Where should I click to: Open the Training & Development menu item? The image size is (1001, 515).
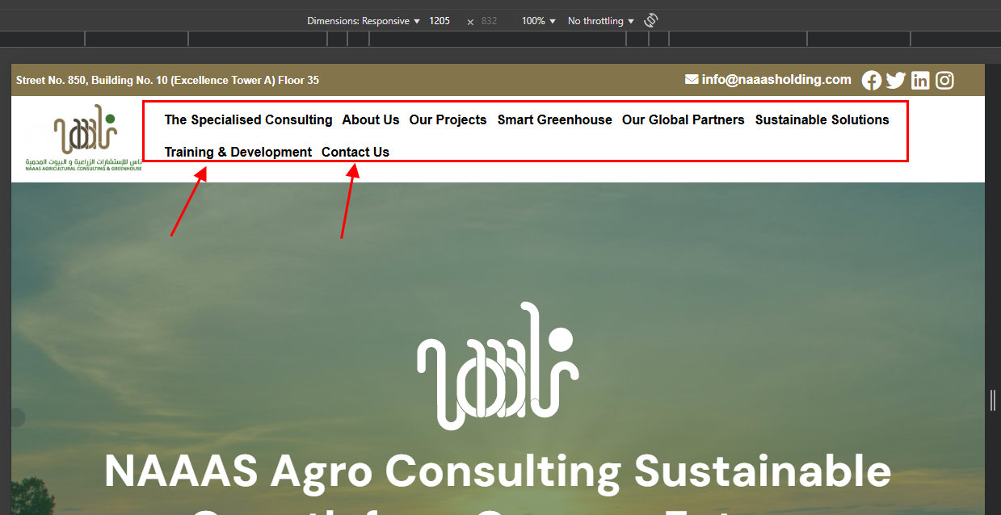pos(238,152)
